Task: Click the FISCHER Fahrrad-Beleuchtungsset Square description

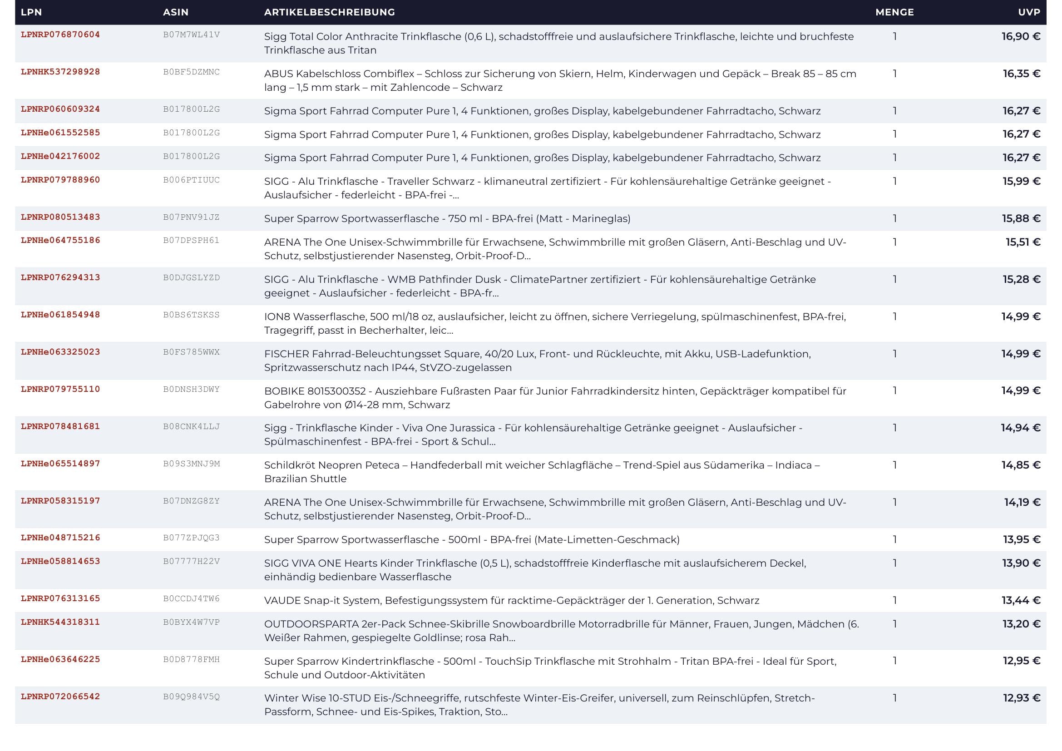Action: click(x=538, y=361)
